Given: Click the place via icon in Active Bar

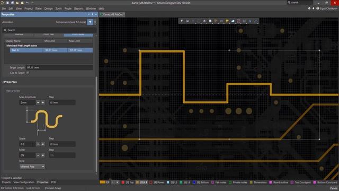Looking at the screenshot, I should click(x=227, y=21).
